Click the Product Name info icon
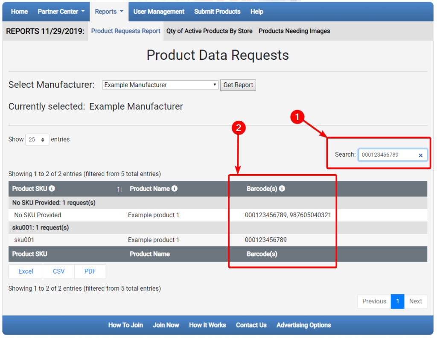This screenshot has width=437, height=338. point(175,189)
